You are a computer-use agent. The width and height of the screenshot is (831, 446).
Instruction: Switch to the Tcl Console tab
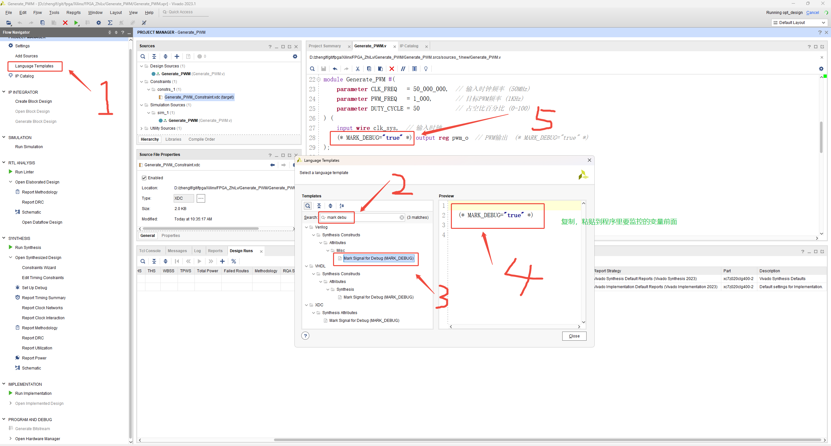click(150, 251)
